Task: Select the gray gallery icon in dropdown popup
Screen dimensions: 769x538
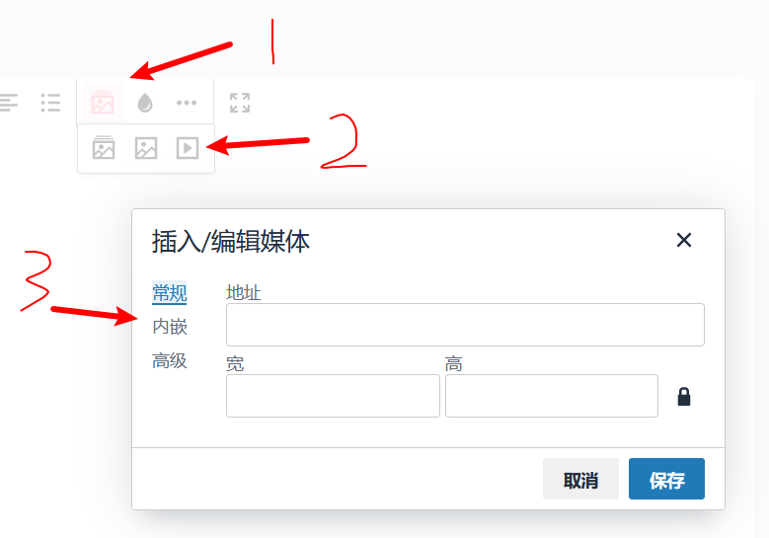Action: coord(104,148)
